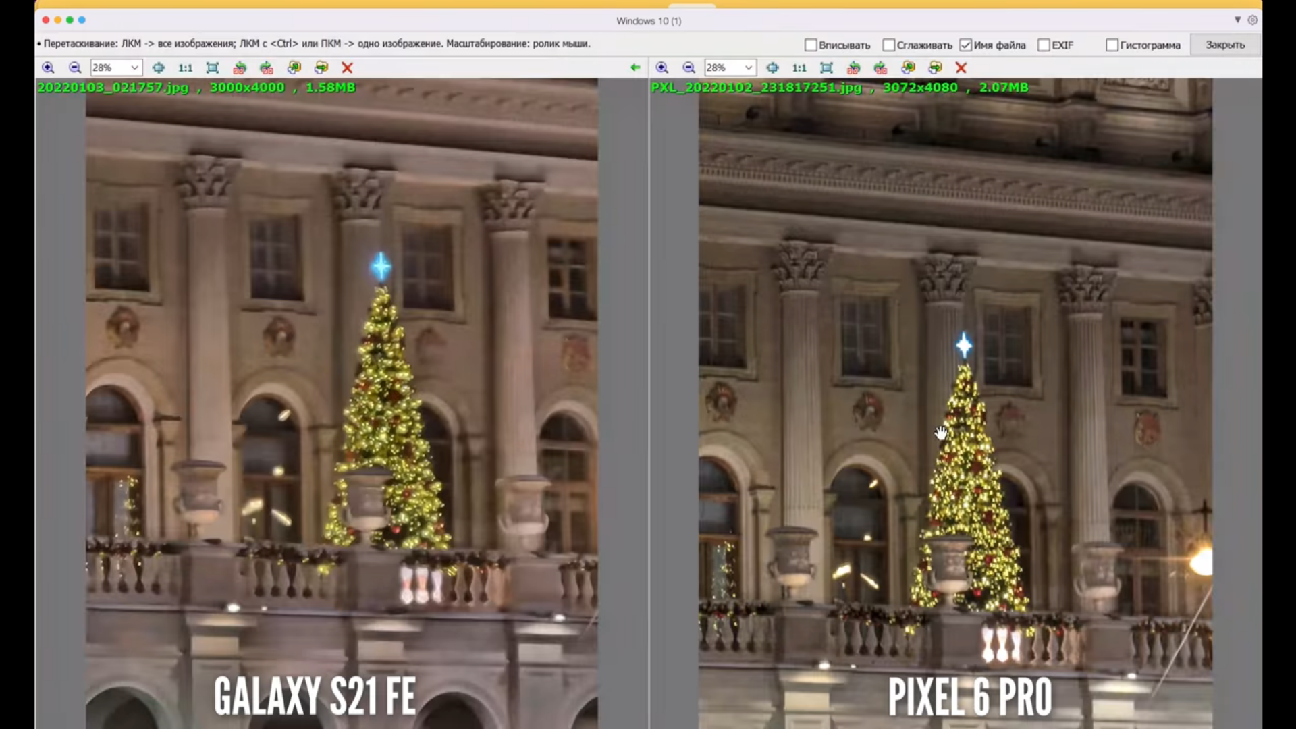Enable the EXIF checkbox
Image resolution: width=1296 pixels, height=729 pixels.
[x=1044, y=45]
